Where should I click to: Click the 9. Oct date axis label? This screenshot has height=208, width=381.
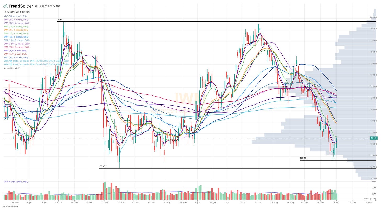click(337, 202)
